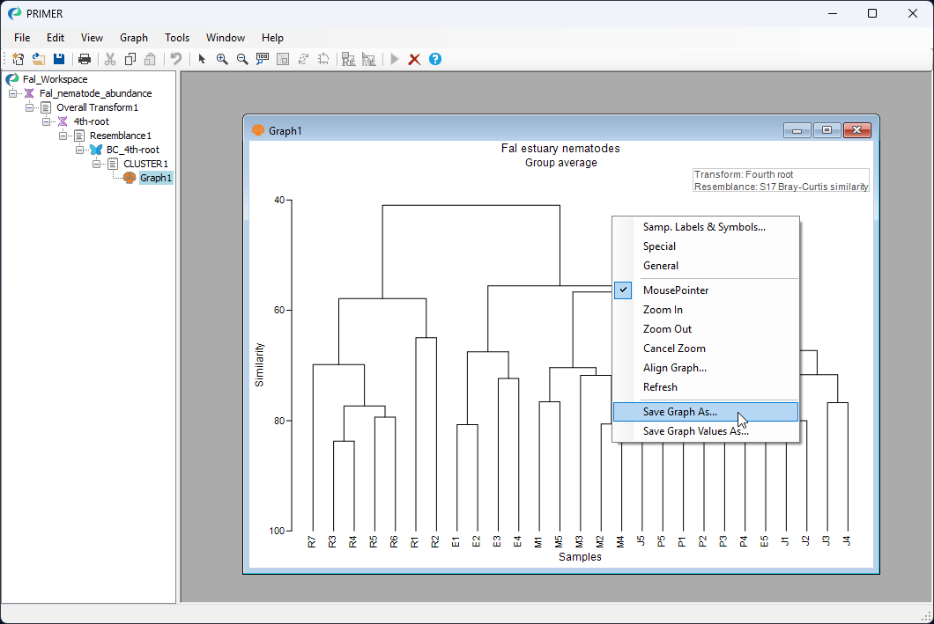This screenshot has width=934, height=624.
Task: Open a workspace using the folder toolbar icon
Action: click(38, 59)
